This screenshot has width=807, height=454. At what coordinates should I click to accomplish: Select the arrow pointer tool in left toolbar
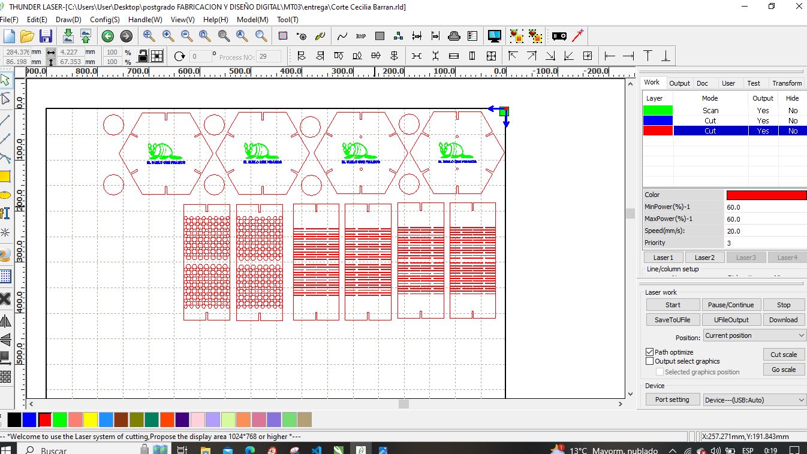(5, 80)
